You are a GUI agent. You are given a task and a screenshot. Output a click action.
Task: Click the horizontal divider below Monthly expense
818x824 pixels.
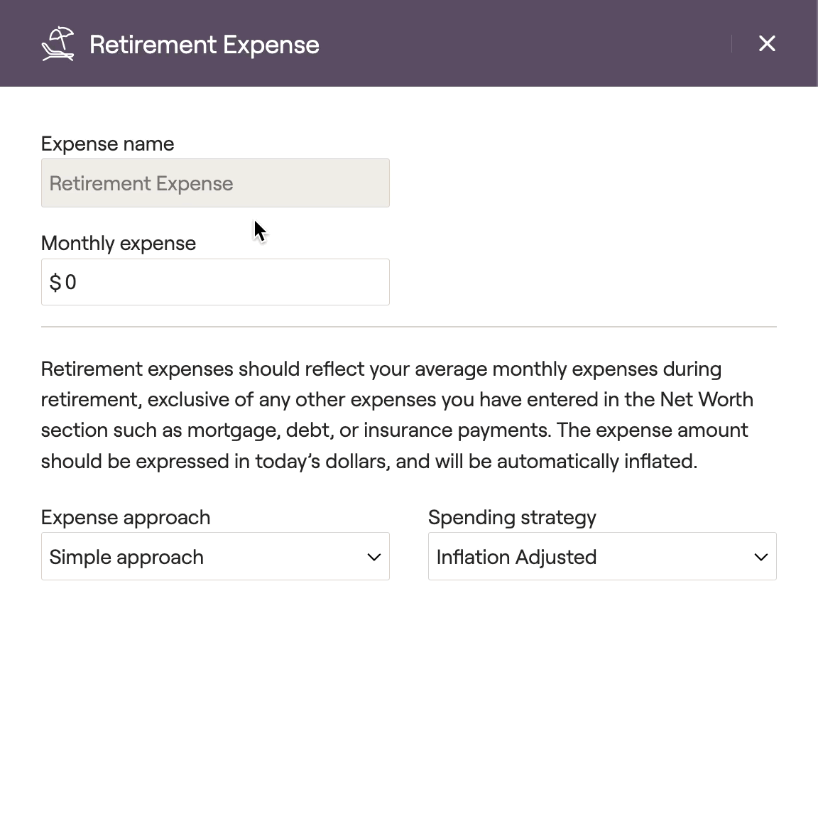[409, 327]
